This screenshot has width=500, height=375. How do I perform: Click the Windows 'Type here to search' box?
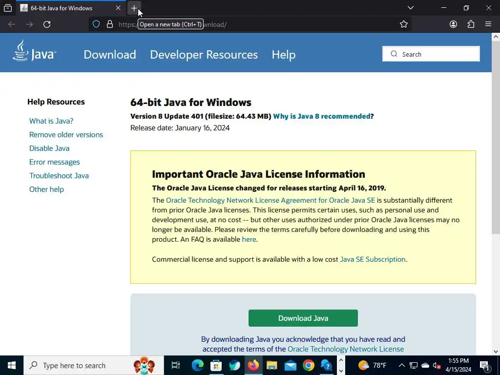point(93,365)
